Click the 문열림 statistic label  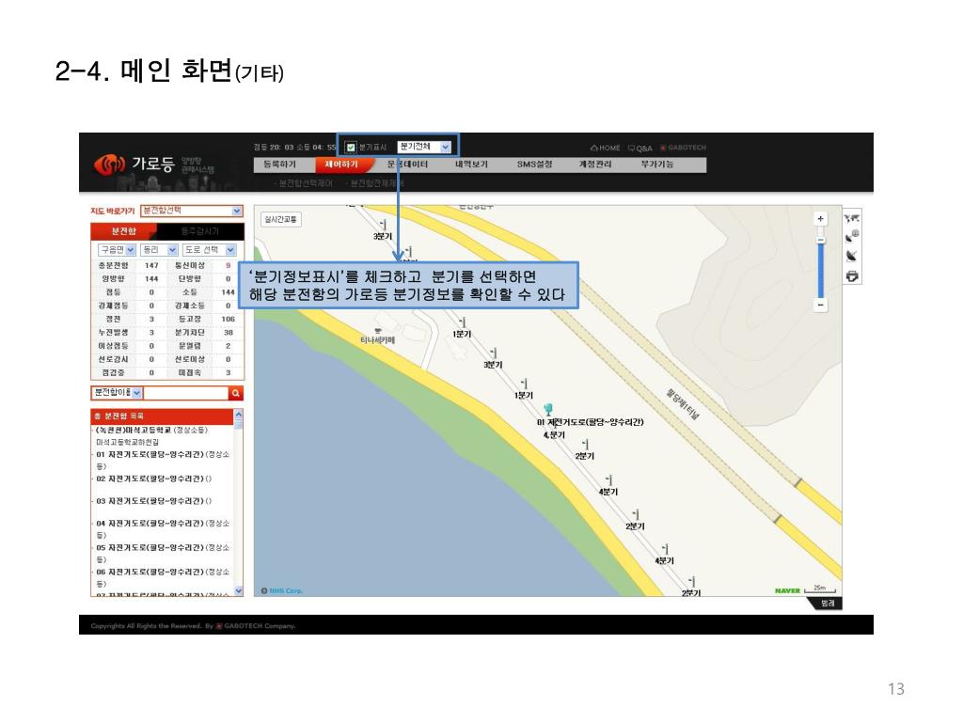coord(189,346)
